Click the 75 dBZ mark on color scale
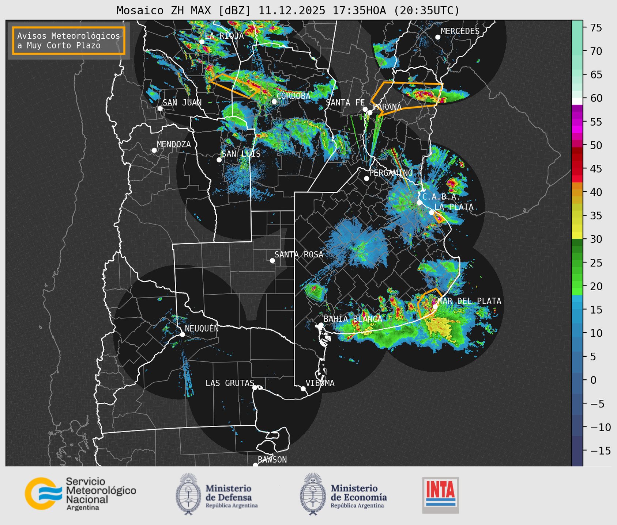This screenshot has height=525, width=617. point(596,28)
